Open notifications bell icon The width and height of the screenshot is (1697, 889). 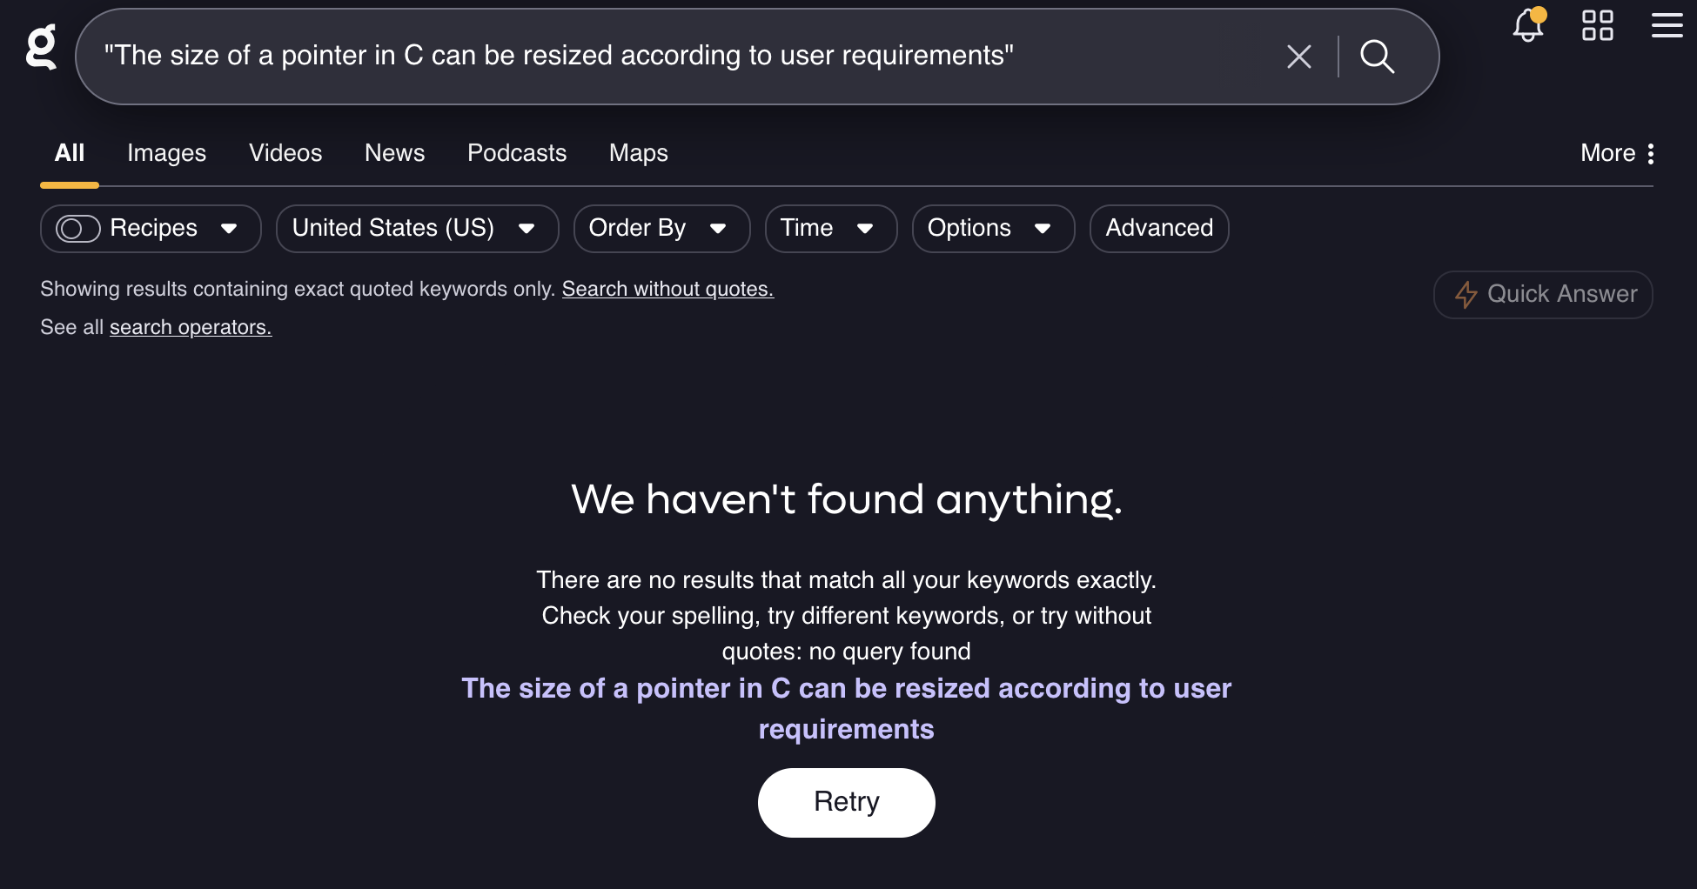tap(1528, 25)
